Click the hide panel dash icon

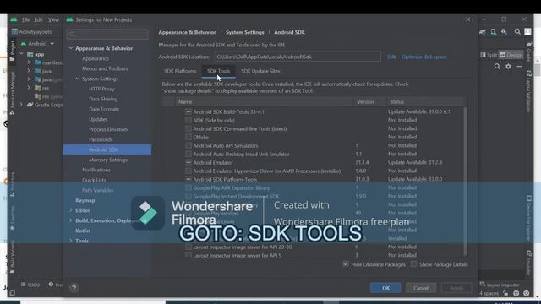click(x=519, y=66)
